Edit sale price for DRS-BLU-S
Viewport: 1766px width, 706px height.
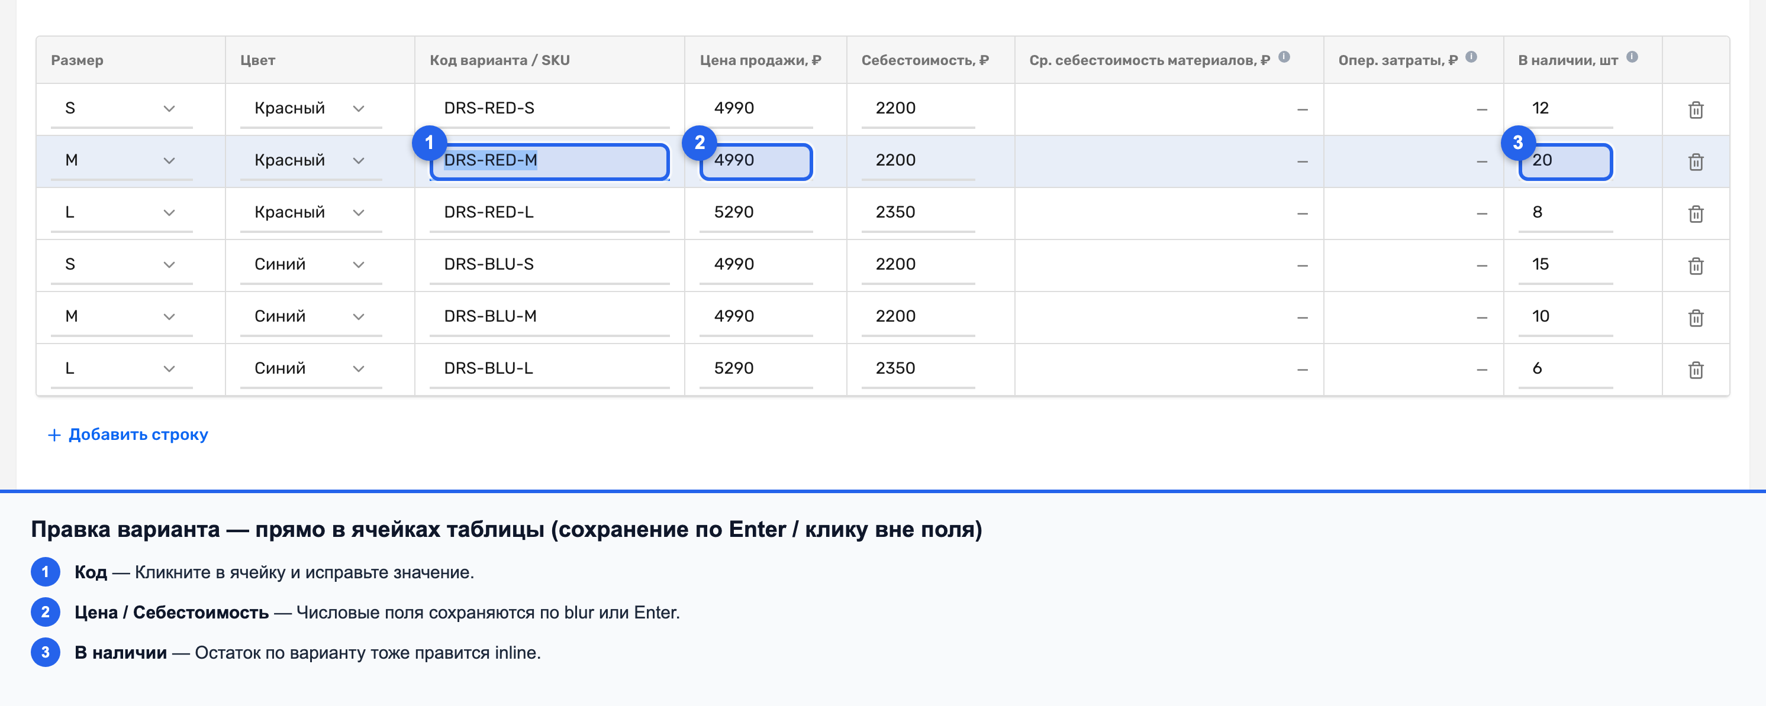tap(756, 265)
